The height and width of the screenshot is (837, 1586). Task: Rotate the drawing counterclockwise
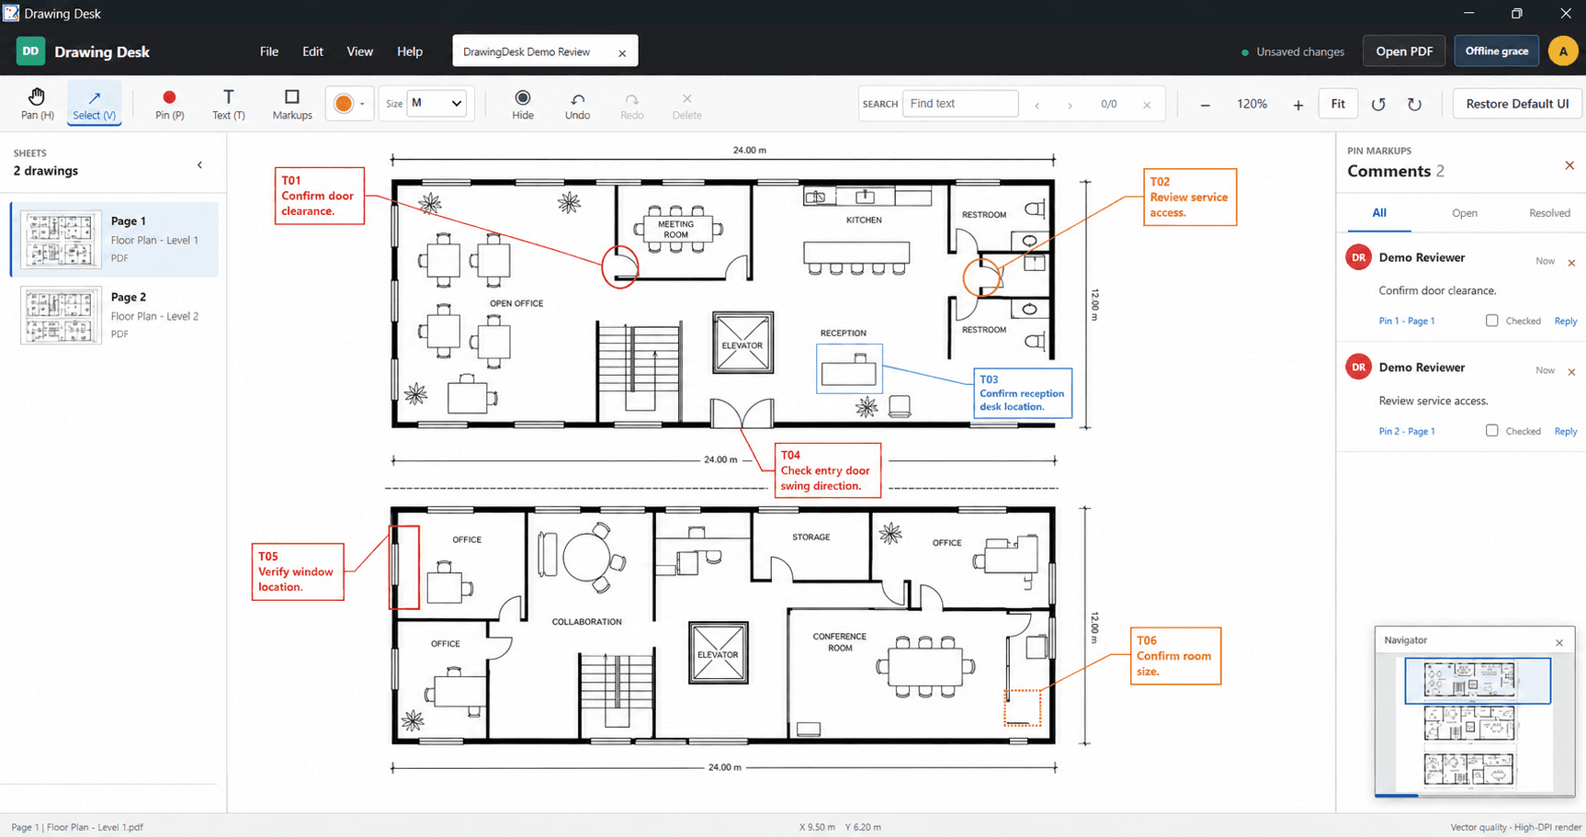pos(1378,104)
